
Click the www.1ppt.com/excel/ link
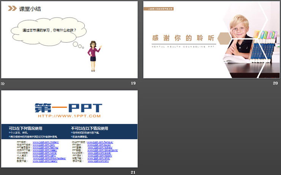coord(99,153)
